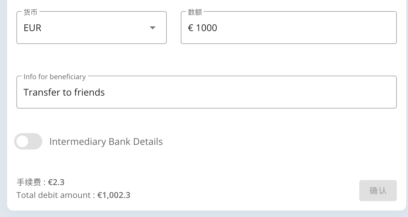Viewport: 408px width, 217px height.
Task: Click the €1,002.3 total value
Action: coord(114,195)
